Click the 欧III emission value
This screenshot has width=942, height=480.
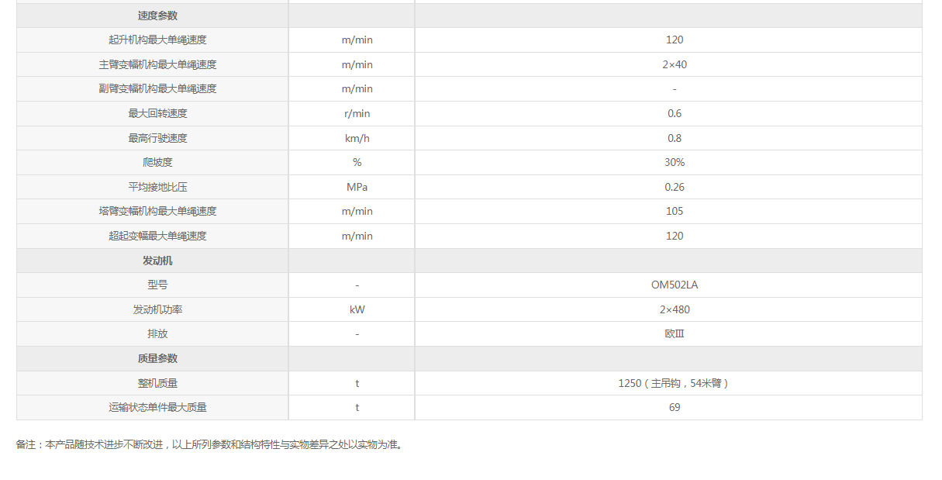pyautogui.click(x=674, y=333)
